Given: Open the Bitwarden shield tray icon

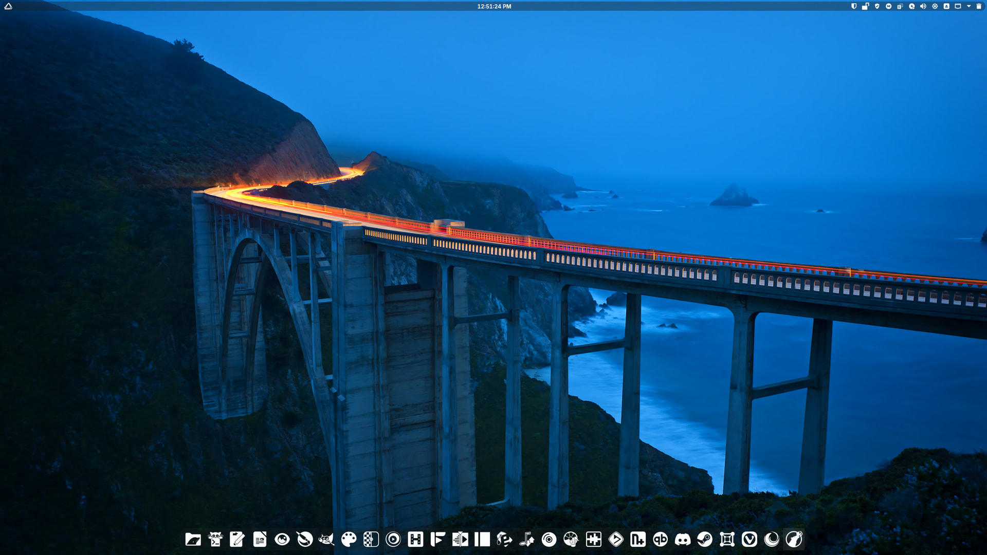Looking at the screenshot, I should [x=854, y=6].
